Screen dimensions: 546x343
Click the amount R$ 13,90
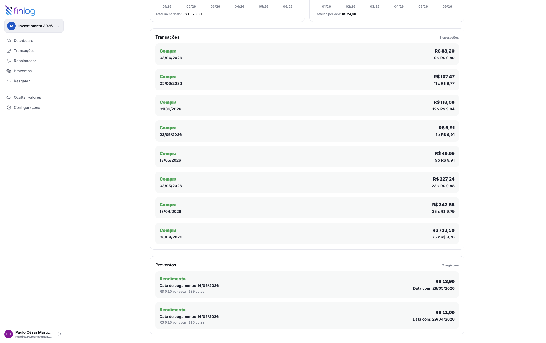[x=445, y=282]
